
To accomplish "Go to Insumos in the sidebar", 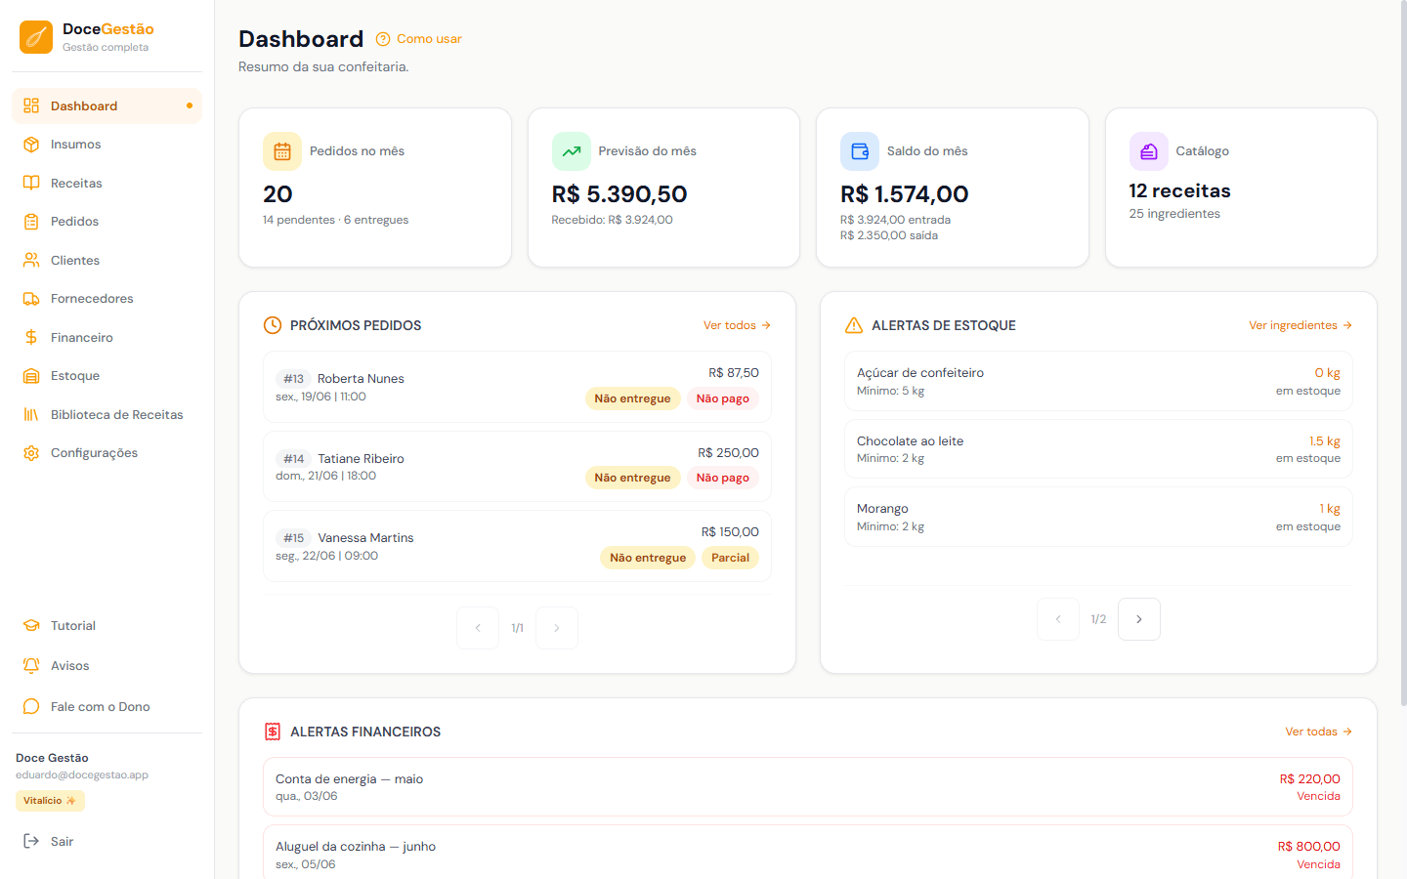I will tap(107, 145).
